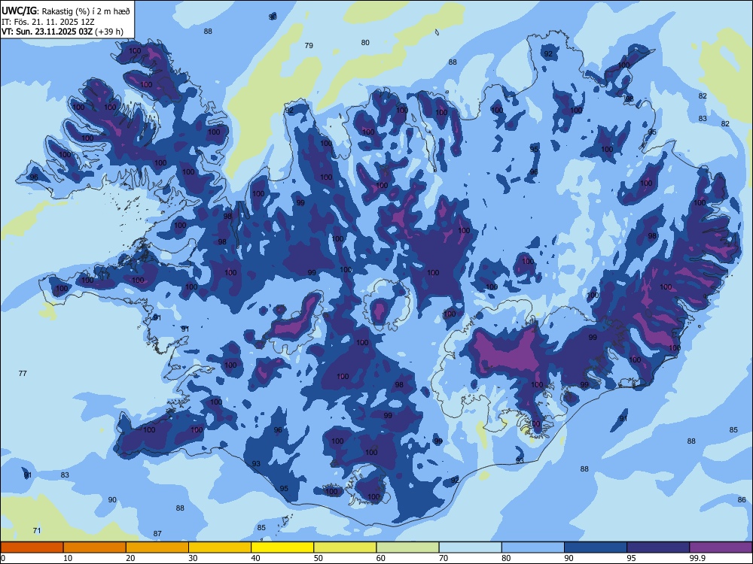Select the 'IT: Fös. 21. 11. 2025 12Z' line
The width and height of the screenshot is (753, 564).
click(48, 22)
